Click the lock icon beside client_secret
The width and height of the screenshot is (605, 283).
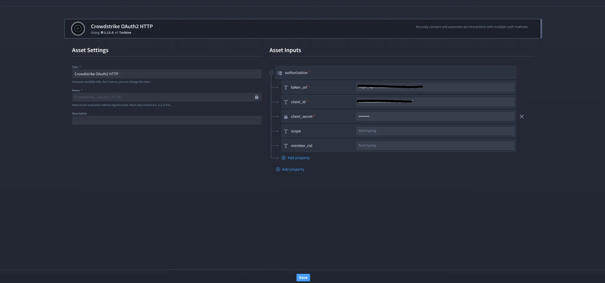(286, 117)
